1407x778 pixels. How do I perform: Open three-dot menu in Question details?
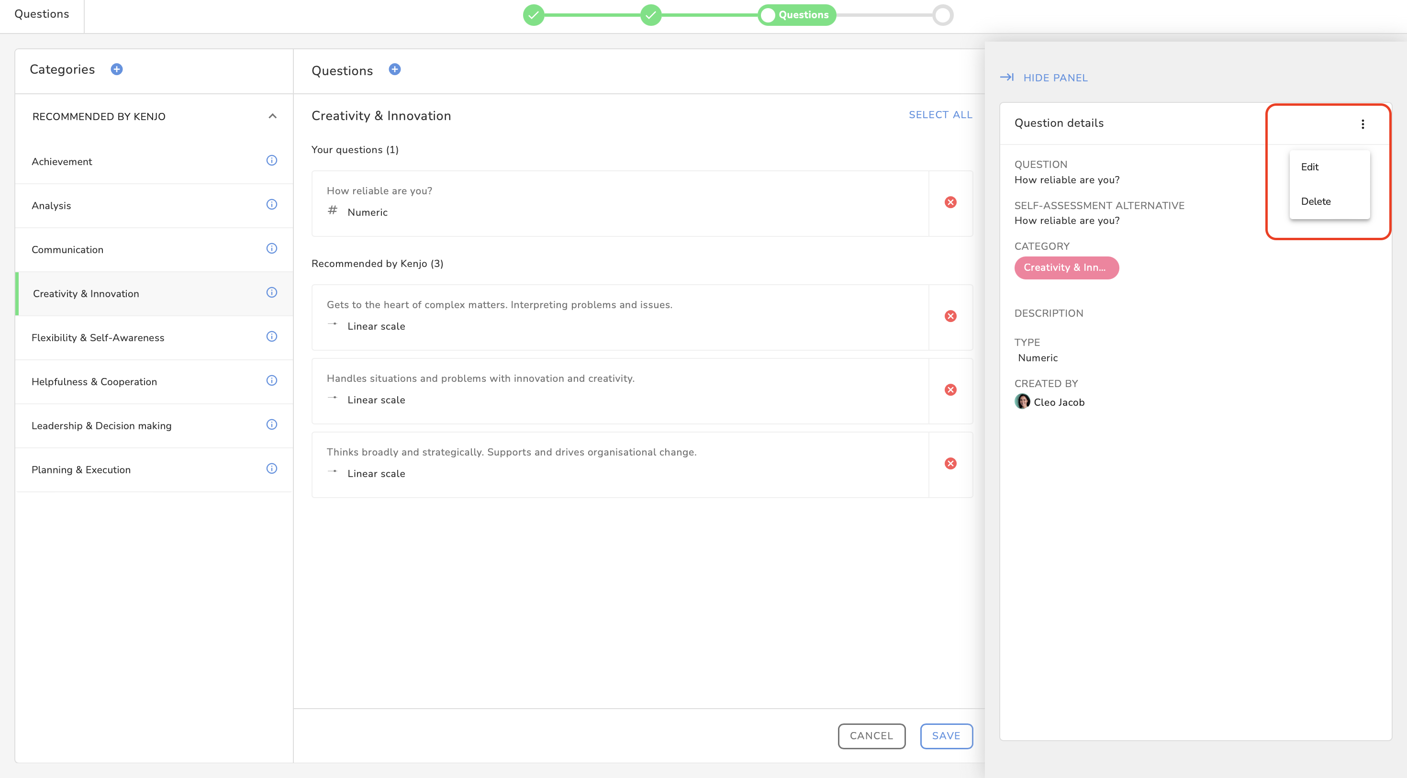point(1362,124)
